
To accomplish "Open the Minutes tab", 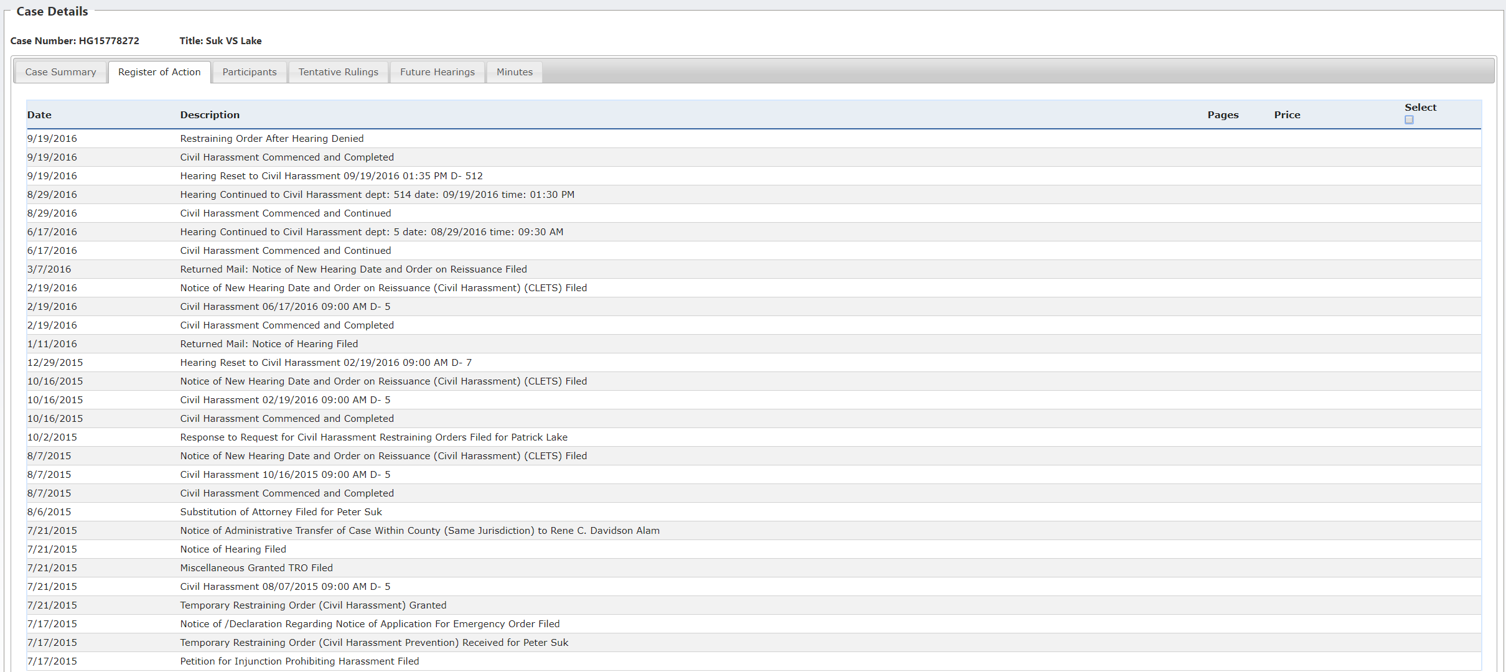I will click(515, 72).
